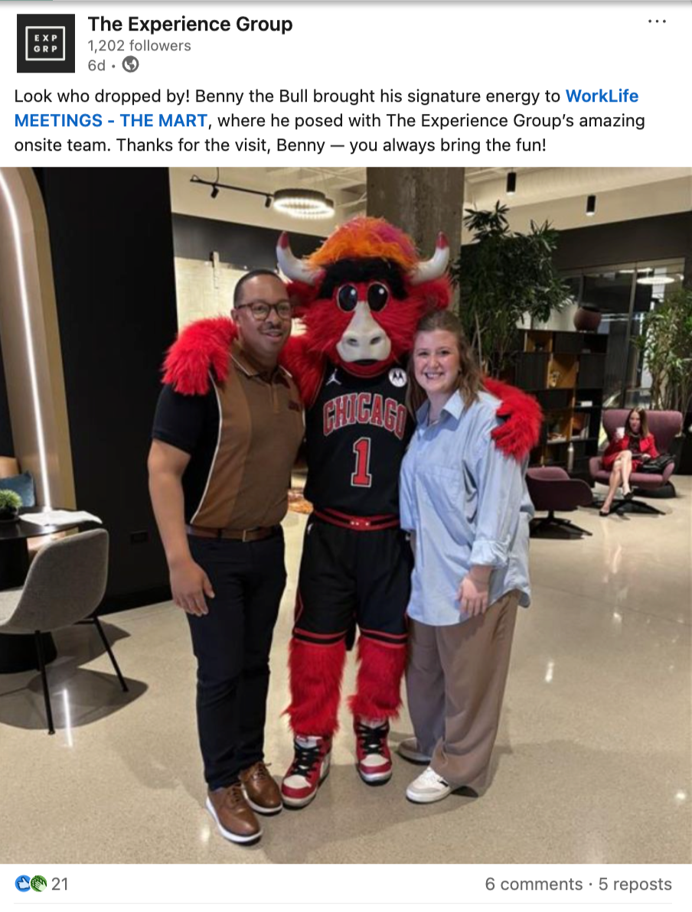The image size is (692, 912).
Task: View the 21 reactions count
Action: coord(60,884)
